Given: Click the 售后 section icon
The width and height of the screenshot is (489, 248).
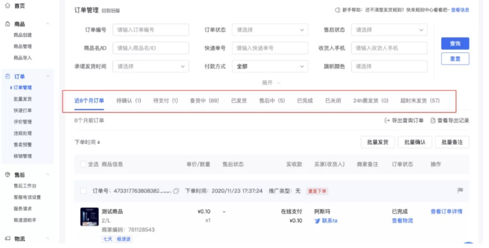Looking at the screenshot, I should [x=8, y=174].
